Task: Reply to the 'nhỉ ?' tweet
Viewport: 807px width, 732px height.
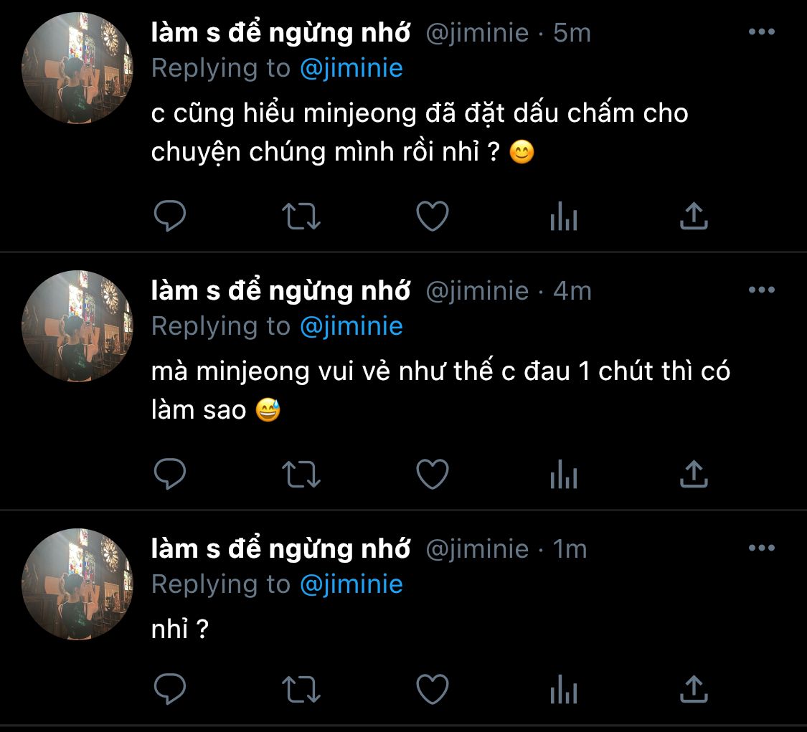Action: click(170, 689)
